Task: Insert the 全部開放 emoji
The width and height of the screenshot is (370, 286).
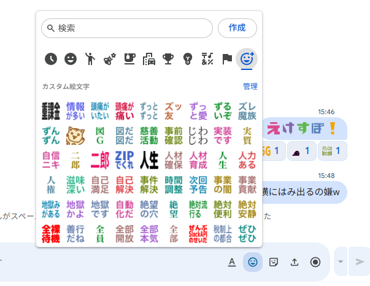Action: coord(125,234)
